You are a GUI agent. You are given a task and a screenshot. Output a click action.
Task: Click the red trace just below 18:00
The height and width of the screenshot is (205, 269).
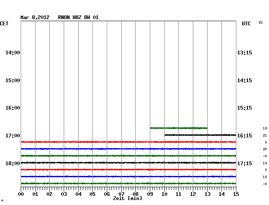tap(128, 170)
